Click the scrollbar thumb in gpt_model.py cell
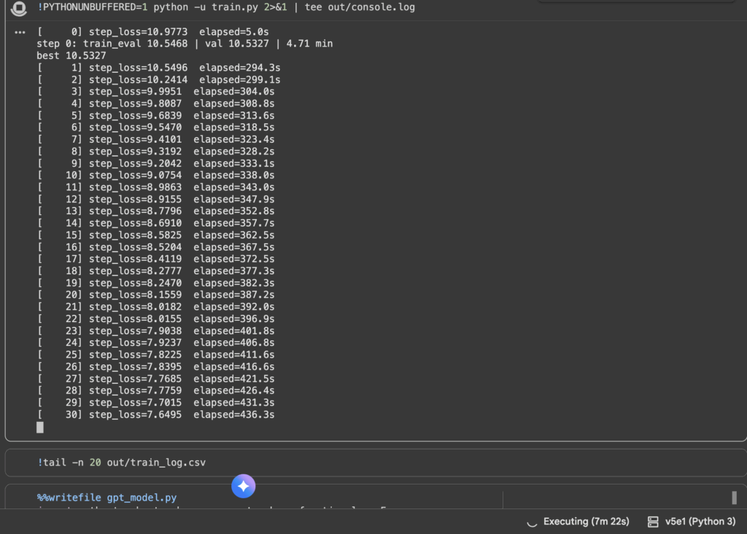 734,498
